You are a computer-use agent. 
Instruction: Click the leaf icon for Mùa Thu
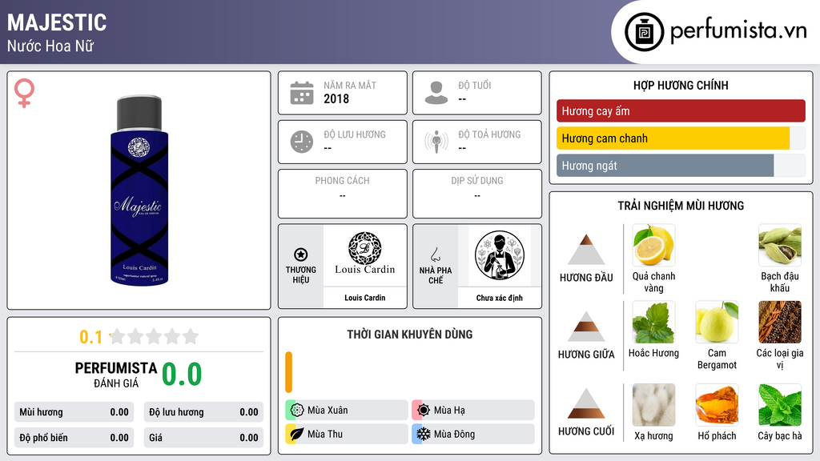297,434
